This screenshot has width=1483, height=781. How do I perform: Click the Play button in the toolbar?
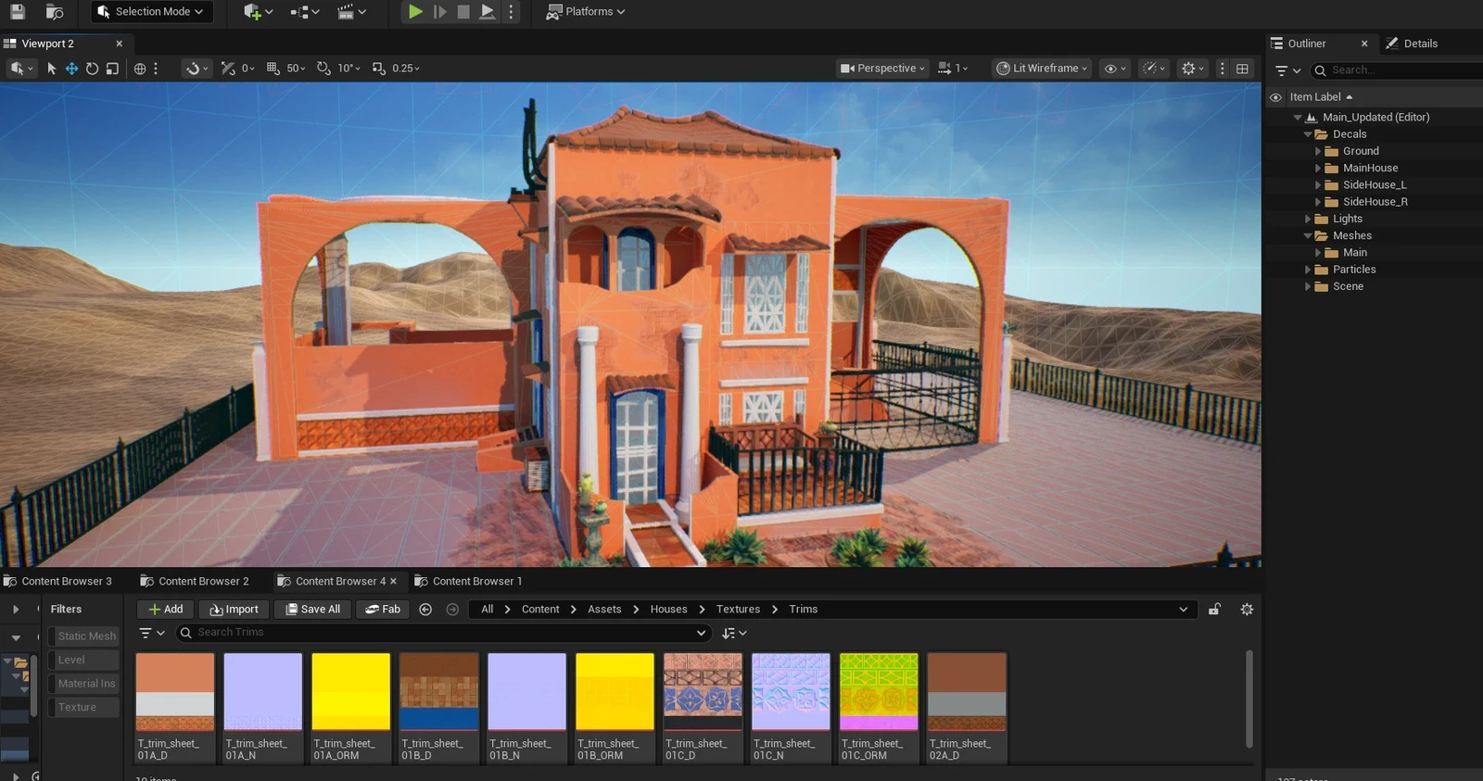415,12
